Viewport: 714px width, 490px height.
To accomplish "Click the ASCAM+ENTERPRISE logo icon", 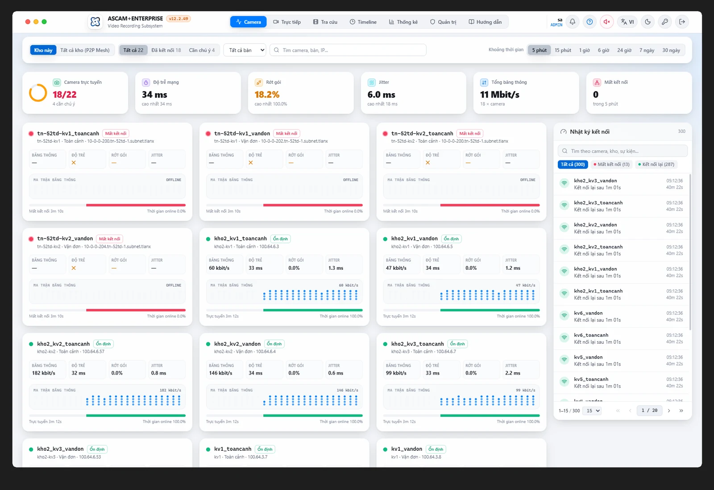I will tap(95, 22).
